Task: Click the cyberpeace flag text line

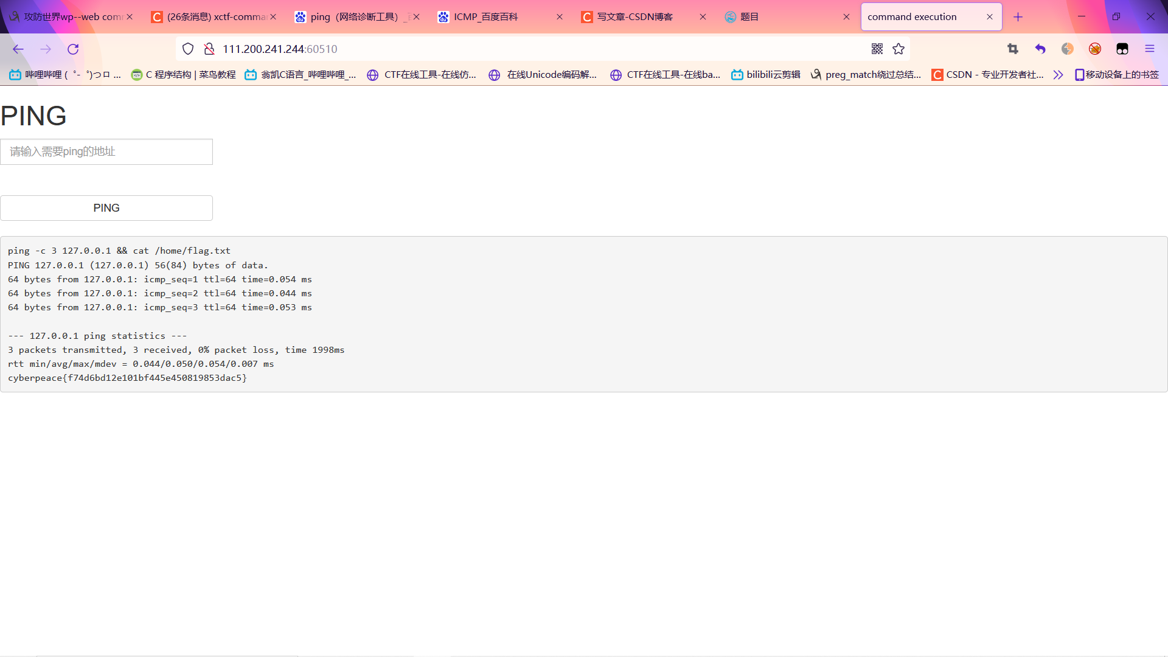Action: click(x=127, y=378)
